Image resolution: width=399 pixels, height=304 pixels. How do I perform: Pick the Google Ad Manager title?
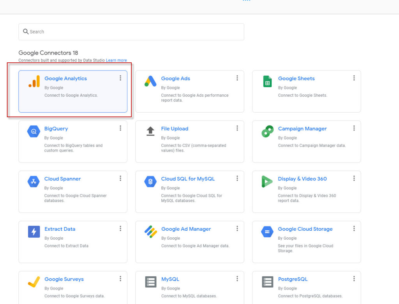(186, 229)
